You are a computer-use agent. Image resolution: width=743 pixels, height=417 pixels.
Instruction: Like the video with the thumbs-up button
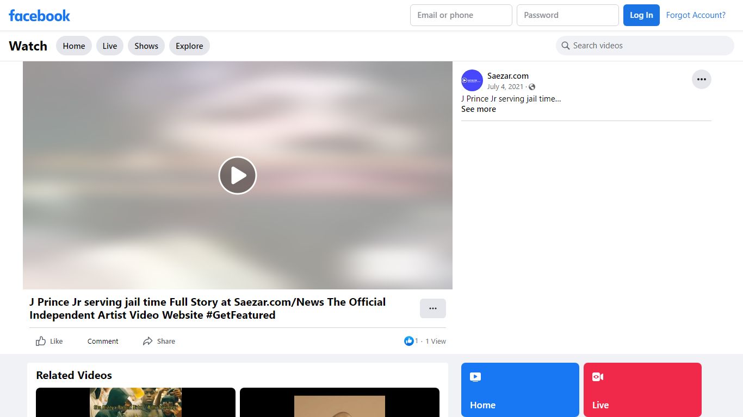click(x=49, y=341)
